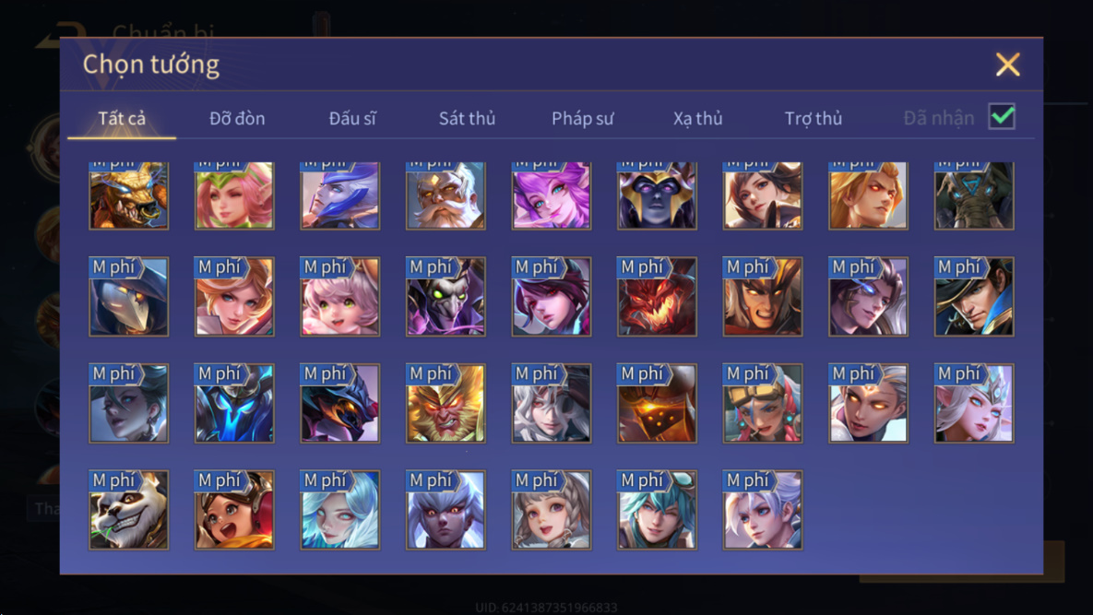Screen dimensions: 1093x615
Task: Open the Sát thủ tab
Action: (x=467, y=118)
